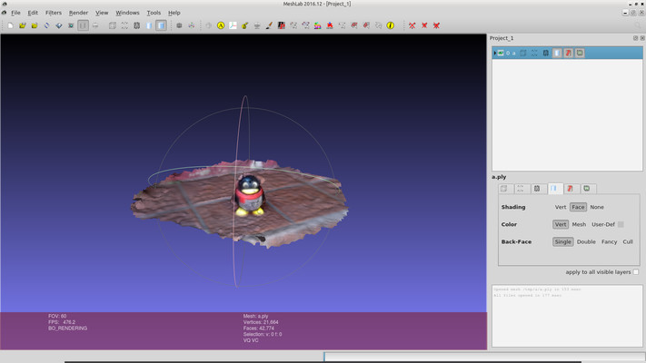The image size is (646, 363).
Task: Click Delete Selected Faces red icon
Action: pos(424,25)
